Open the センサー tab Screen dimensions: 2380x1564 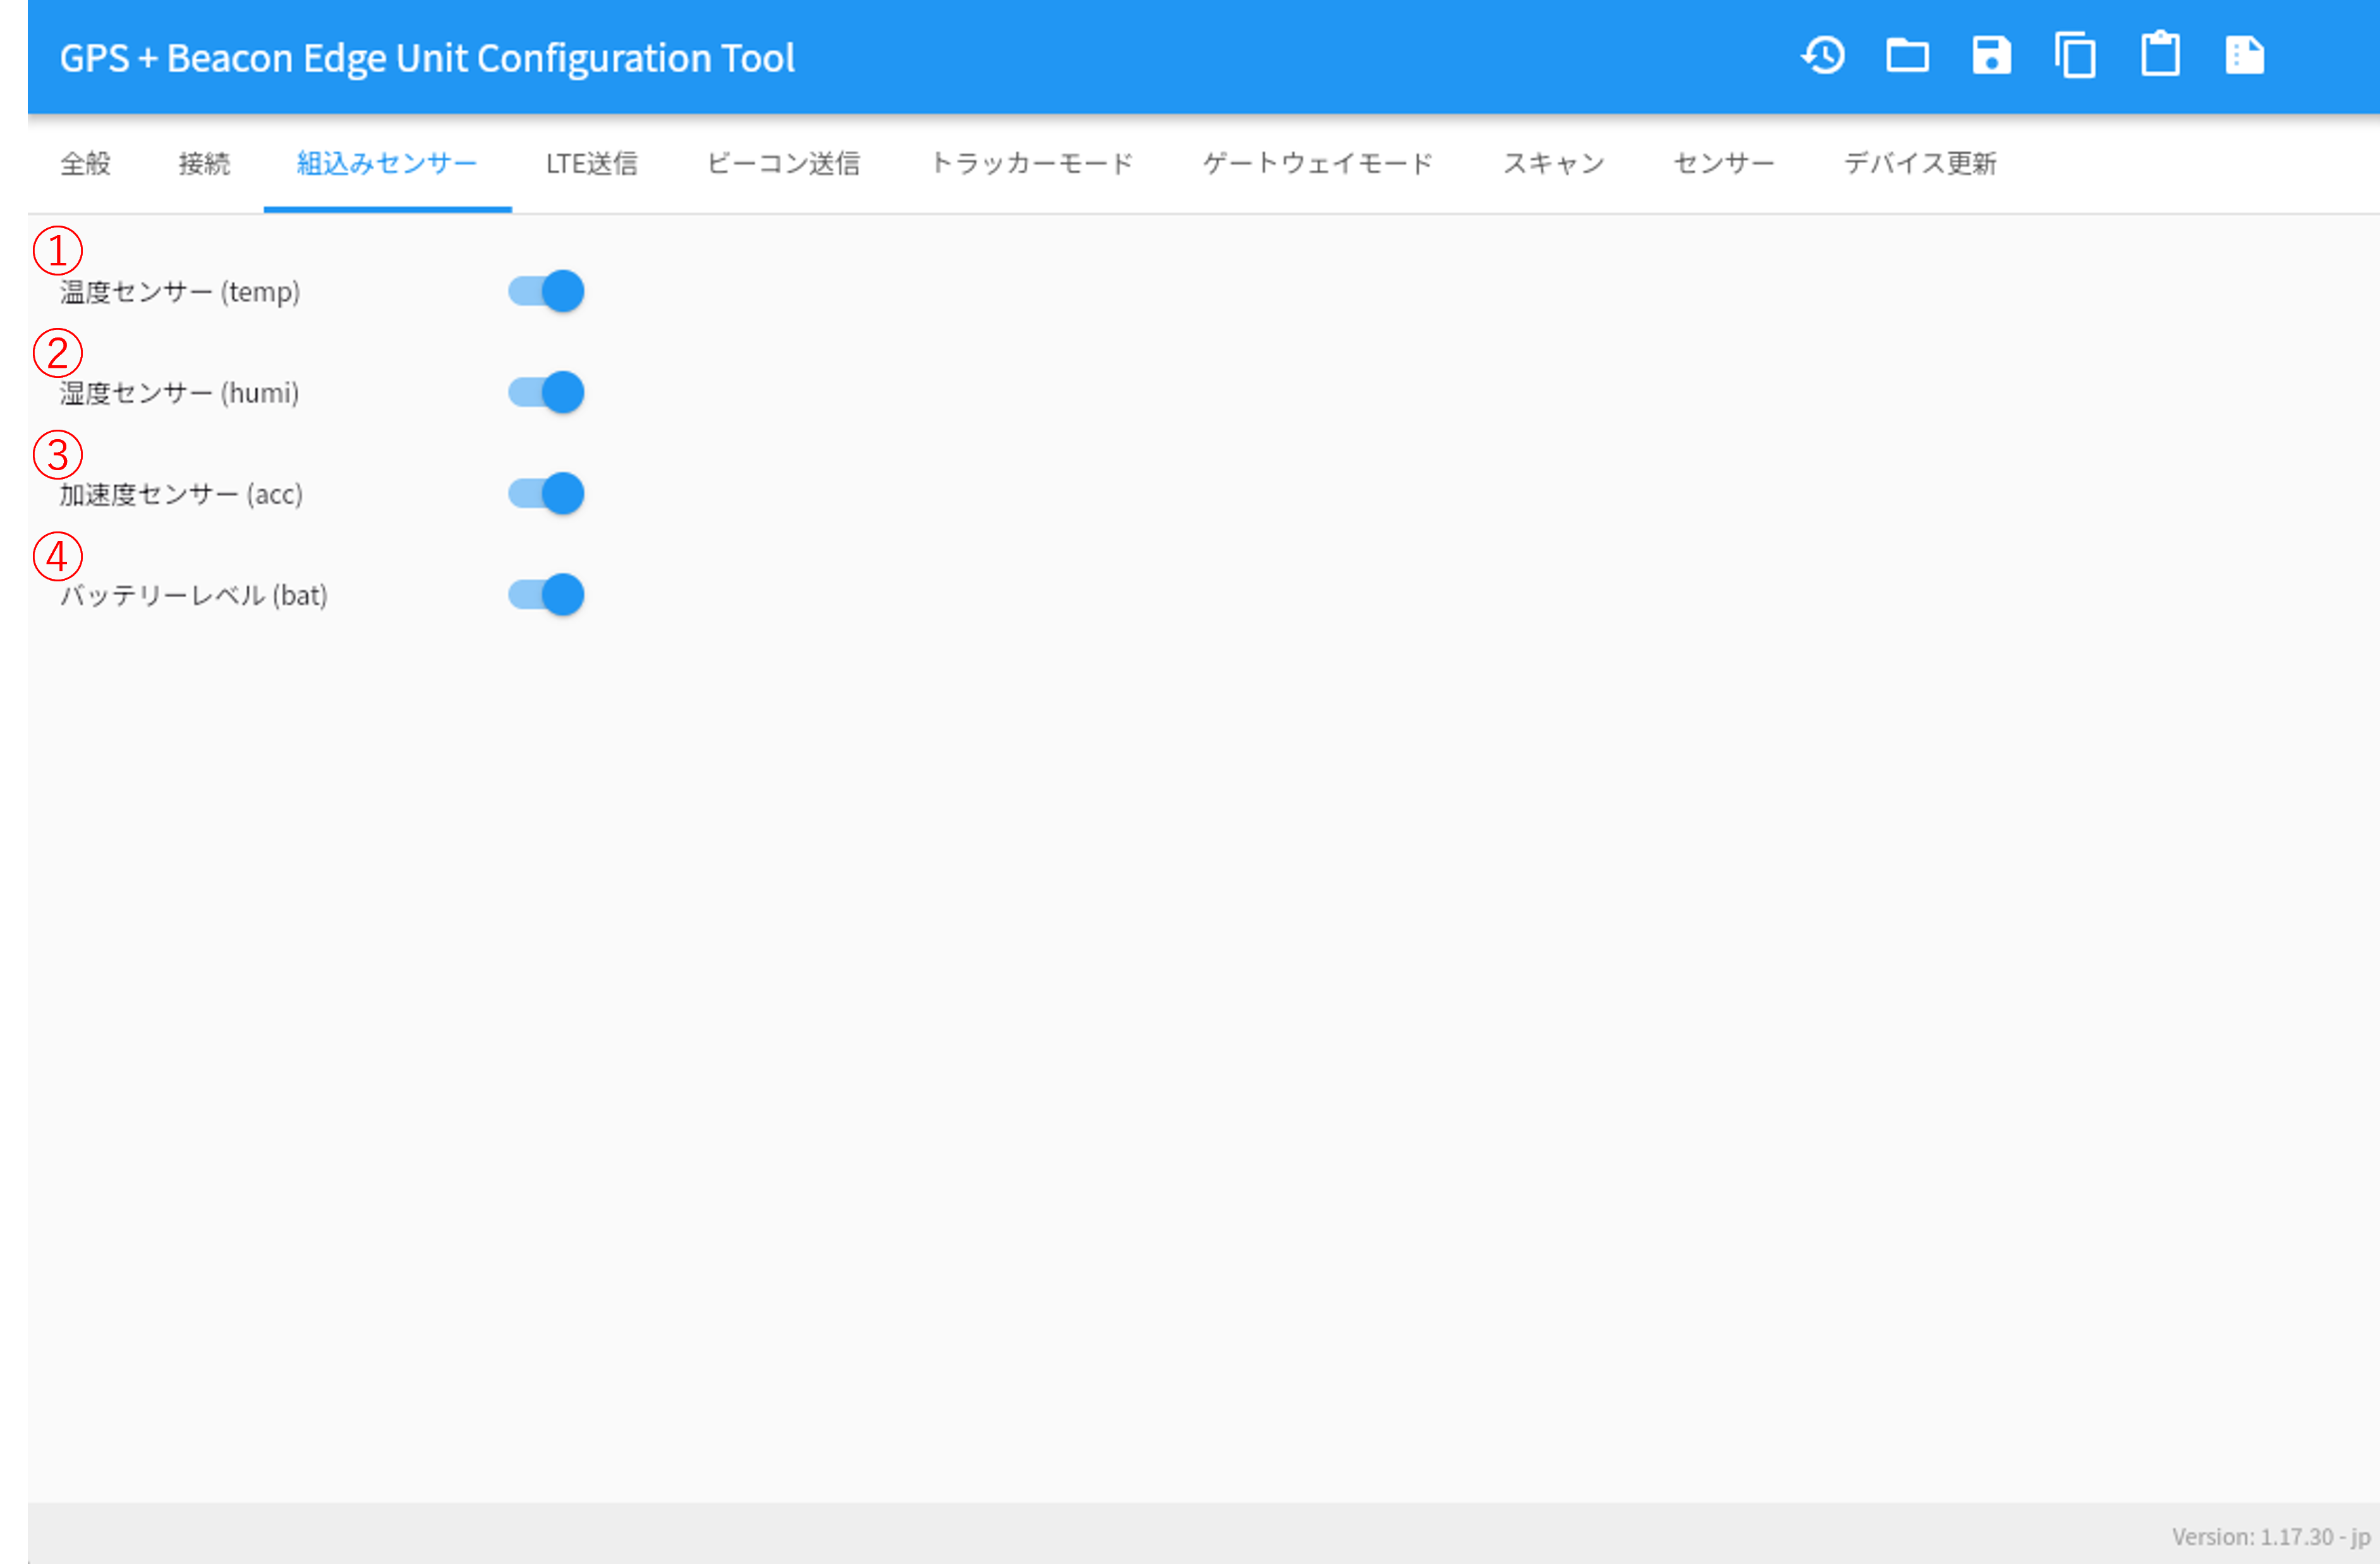pyautogui.click(x=1724, y=164)
